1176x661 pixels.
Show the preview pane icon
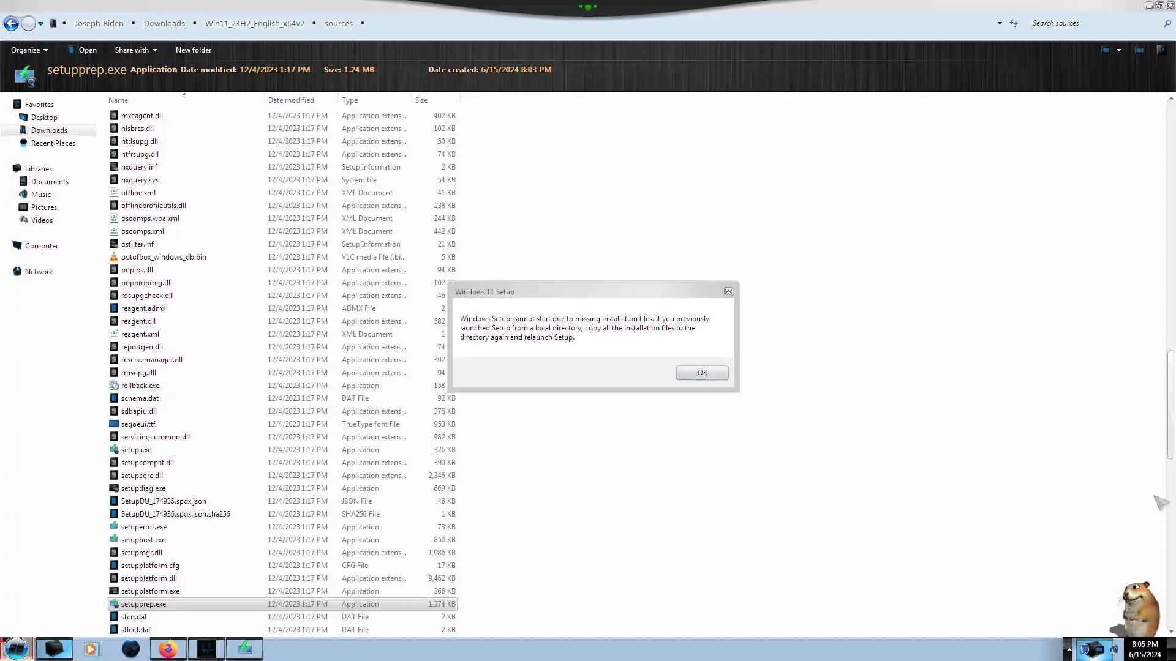pos(1139,50)
